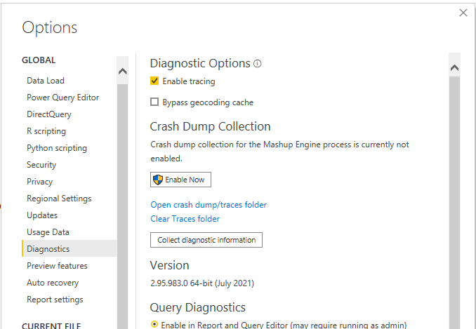Select DirectQuery in the sidebar
The image size is (476, 329).
click(x=49, y=114)
